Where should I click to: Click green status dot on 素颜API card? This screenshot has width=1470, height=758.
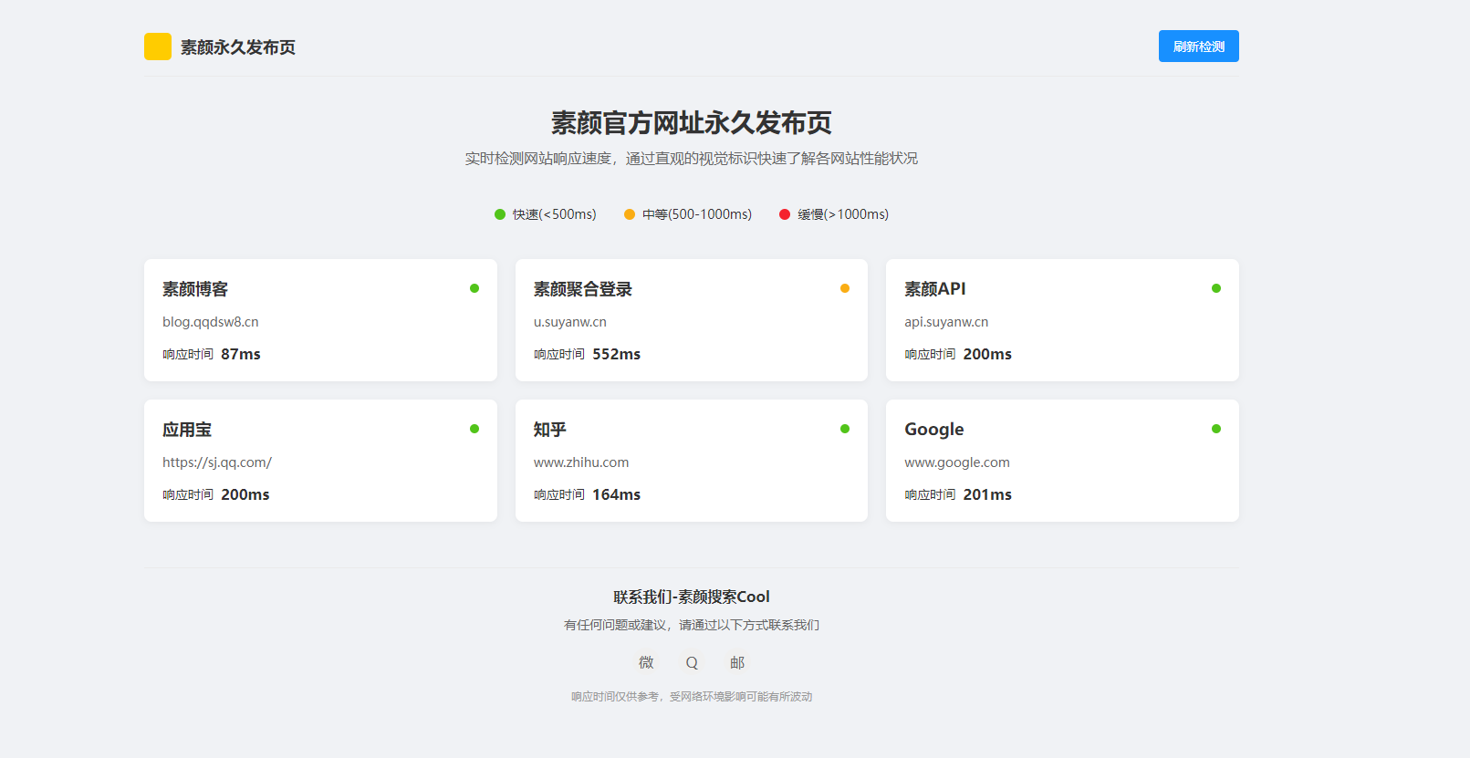(x=1216, y=288)
